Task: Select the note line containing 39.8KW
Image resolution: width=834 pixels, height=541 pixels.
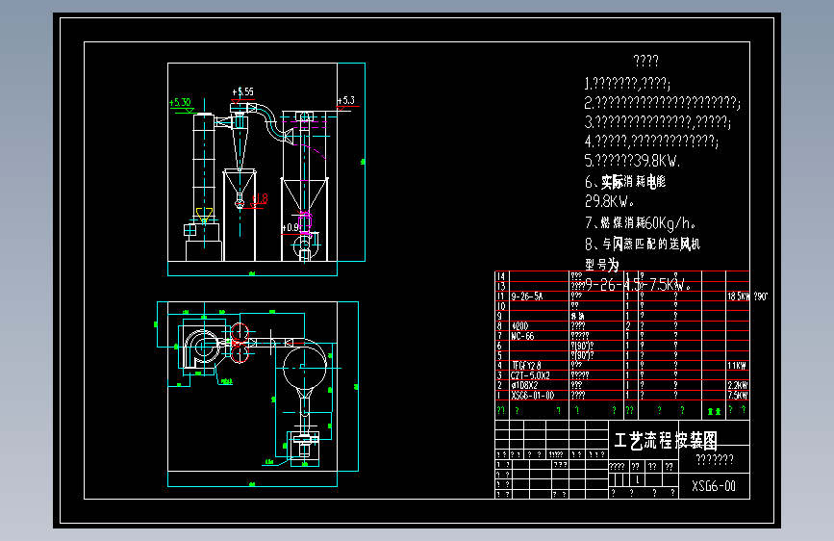Action: [x=632, y=160]
